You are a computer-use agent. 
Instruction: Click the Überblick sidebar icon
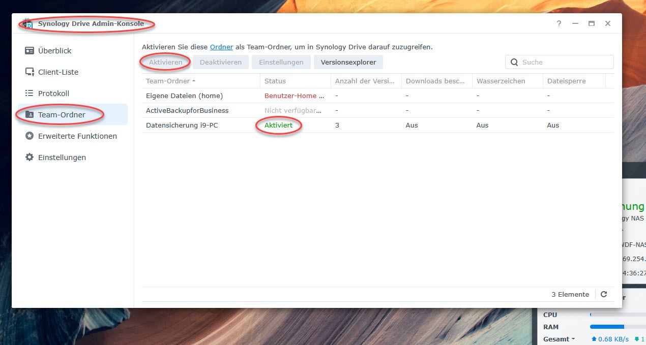[30, 51]
